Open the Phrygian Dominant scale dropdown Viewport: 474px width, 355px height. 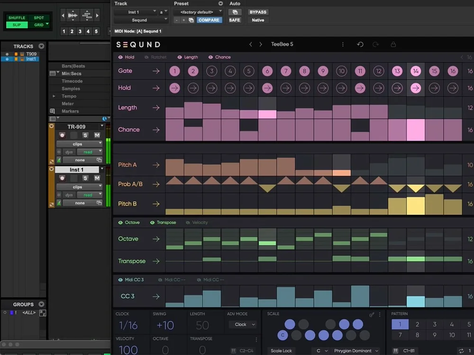[356, 351]
